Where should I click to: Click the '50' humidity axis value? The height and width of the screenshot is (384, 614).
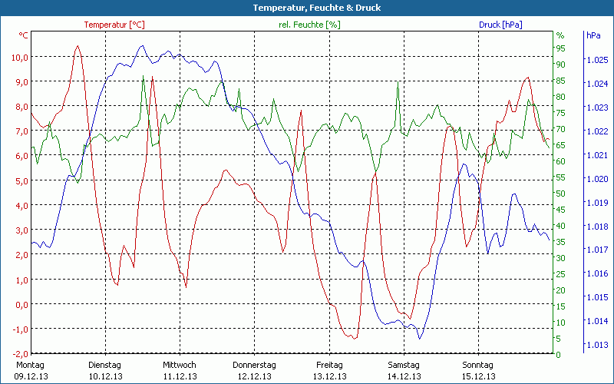pyautogui.click(x=561, y=194)
